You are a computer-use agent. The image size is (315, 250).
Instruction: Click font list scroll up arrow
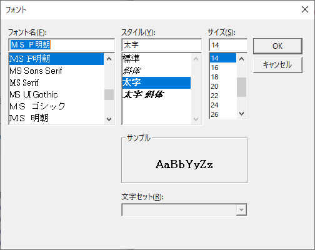coord(109,59)
